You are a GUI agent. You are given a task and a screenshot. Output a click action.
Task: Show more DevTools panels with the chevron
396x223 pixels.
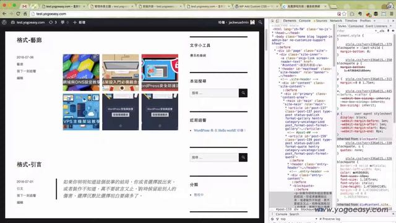(x=374, y=20)
